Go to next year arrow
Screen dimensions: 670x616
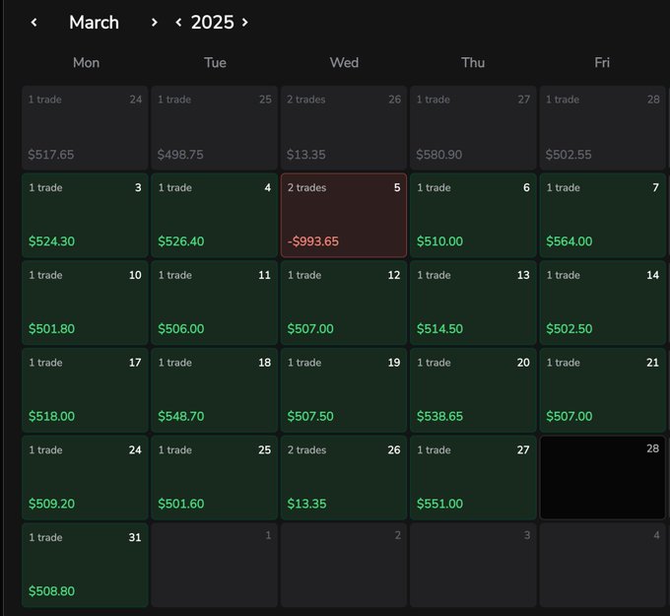[x=244, y=23]
